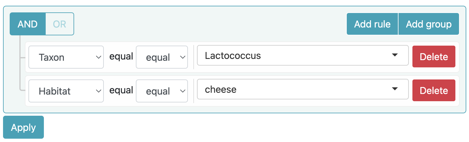
Task: Switch the group condition to OR
Action: pyautogui.click(x=60, y=24)
